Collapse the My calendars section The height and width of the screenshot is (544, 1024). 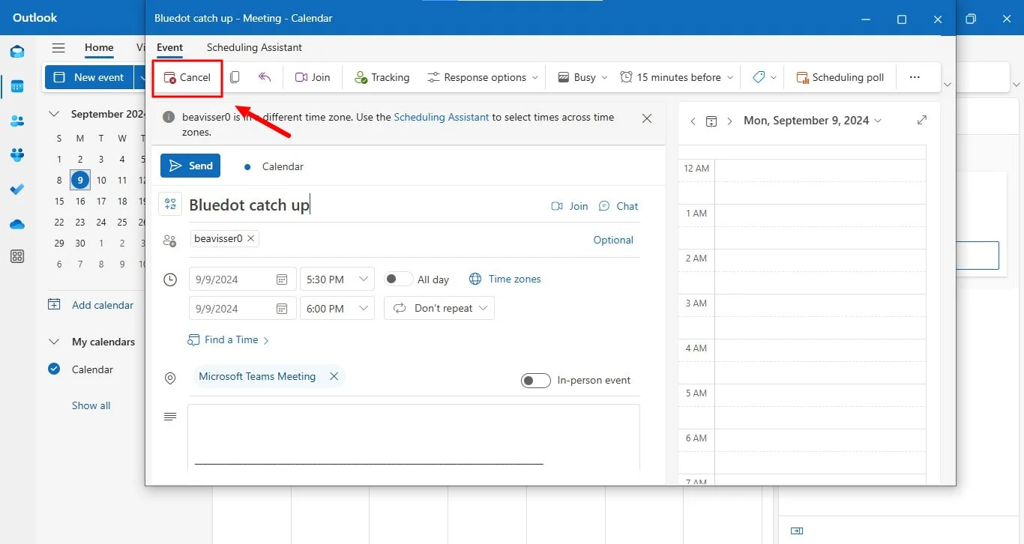(54, 342)
